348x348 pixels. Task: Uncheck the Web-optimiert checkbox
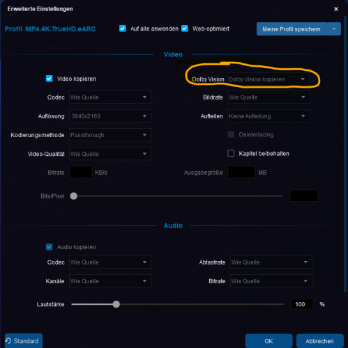[x=185, y=29]
